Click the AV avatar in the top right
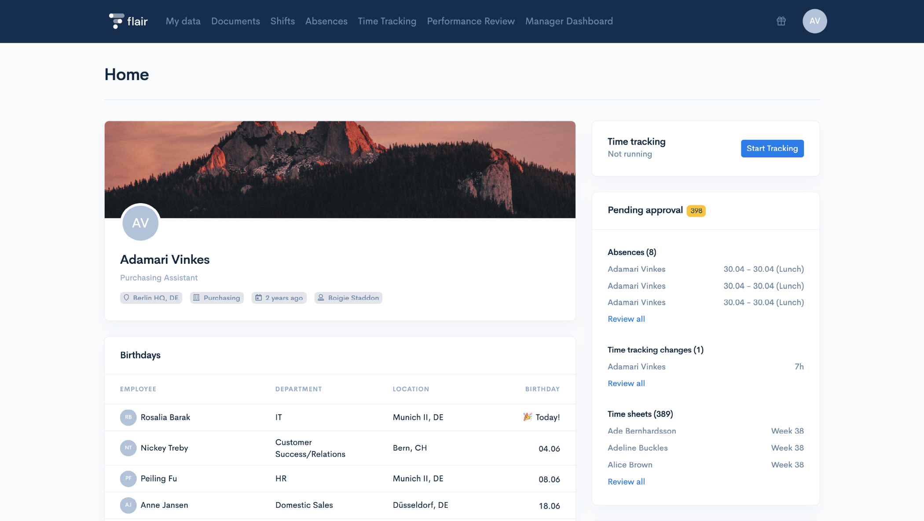Screen dimensions: 924x521 click(x=814, y=21)
